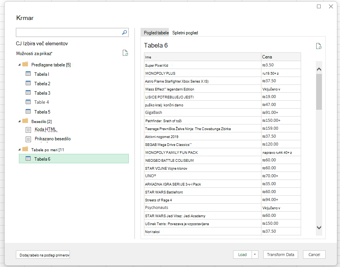Click the Mass Effect legendarni Edition cell
Image resolution: width=340 pixels, height=267 pixels.
[202, 89]
